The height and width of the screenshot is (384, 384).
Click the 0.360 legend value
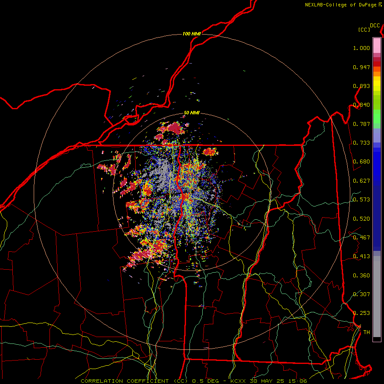point(361,276)
